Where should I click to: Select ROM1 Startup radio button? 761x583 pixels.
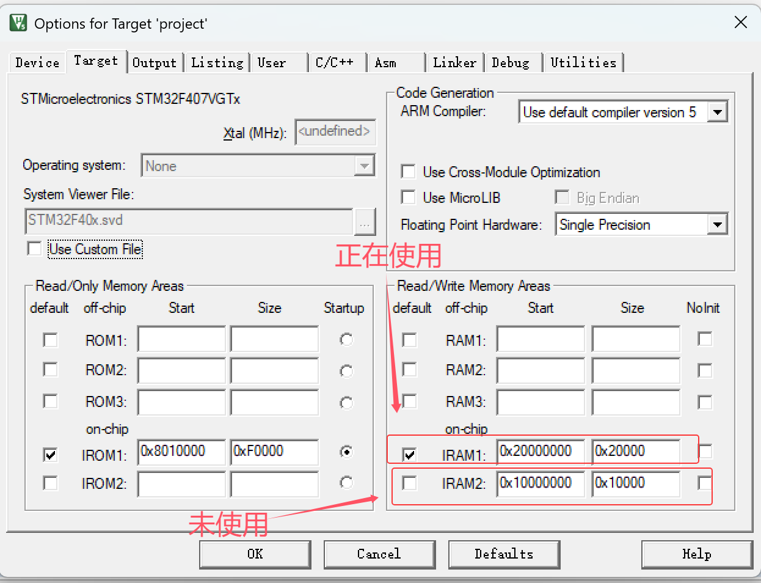tap(346, 339)
